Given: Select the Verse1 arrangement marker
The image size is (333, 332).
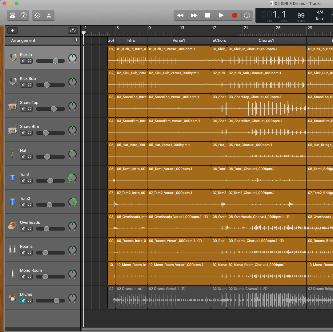Looking at the screenshot, I should (179, 40).
